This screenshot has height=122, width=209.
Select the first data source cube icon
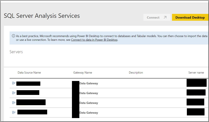14,83
